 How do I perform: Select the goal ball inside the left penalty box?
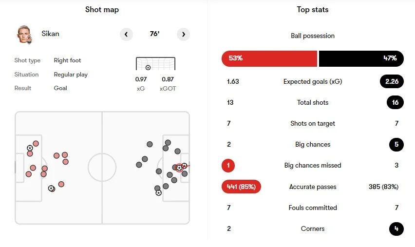coord(30,148)
